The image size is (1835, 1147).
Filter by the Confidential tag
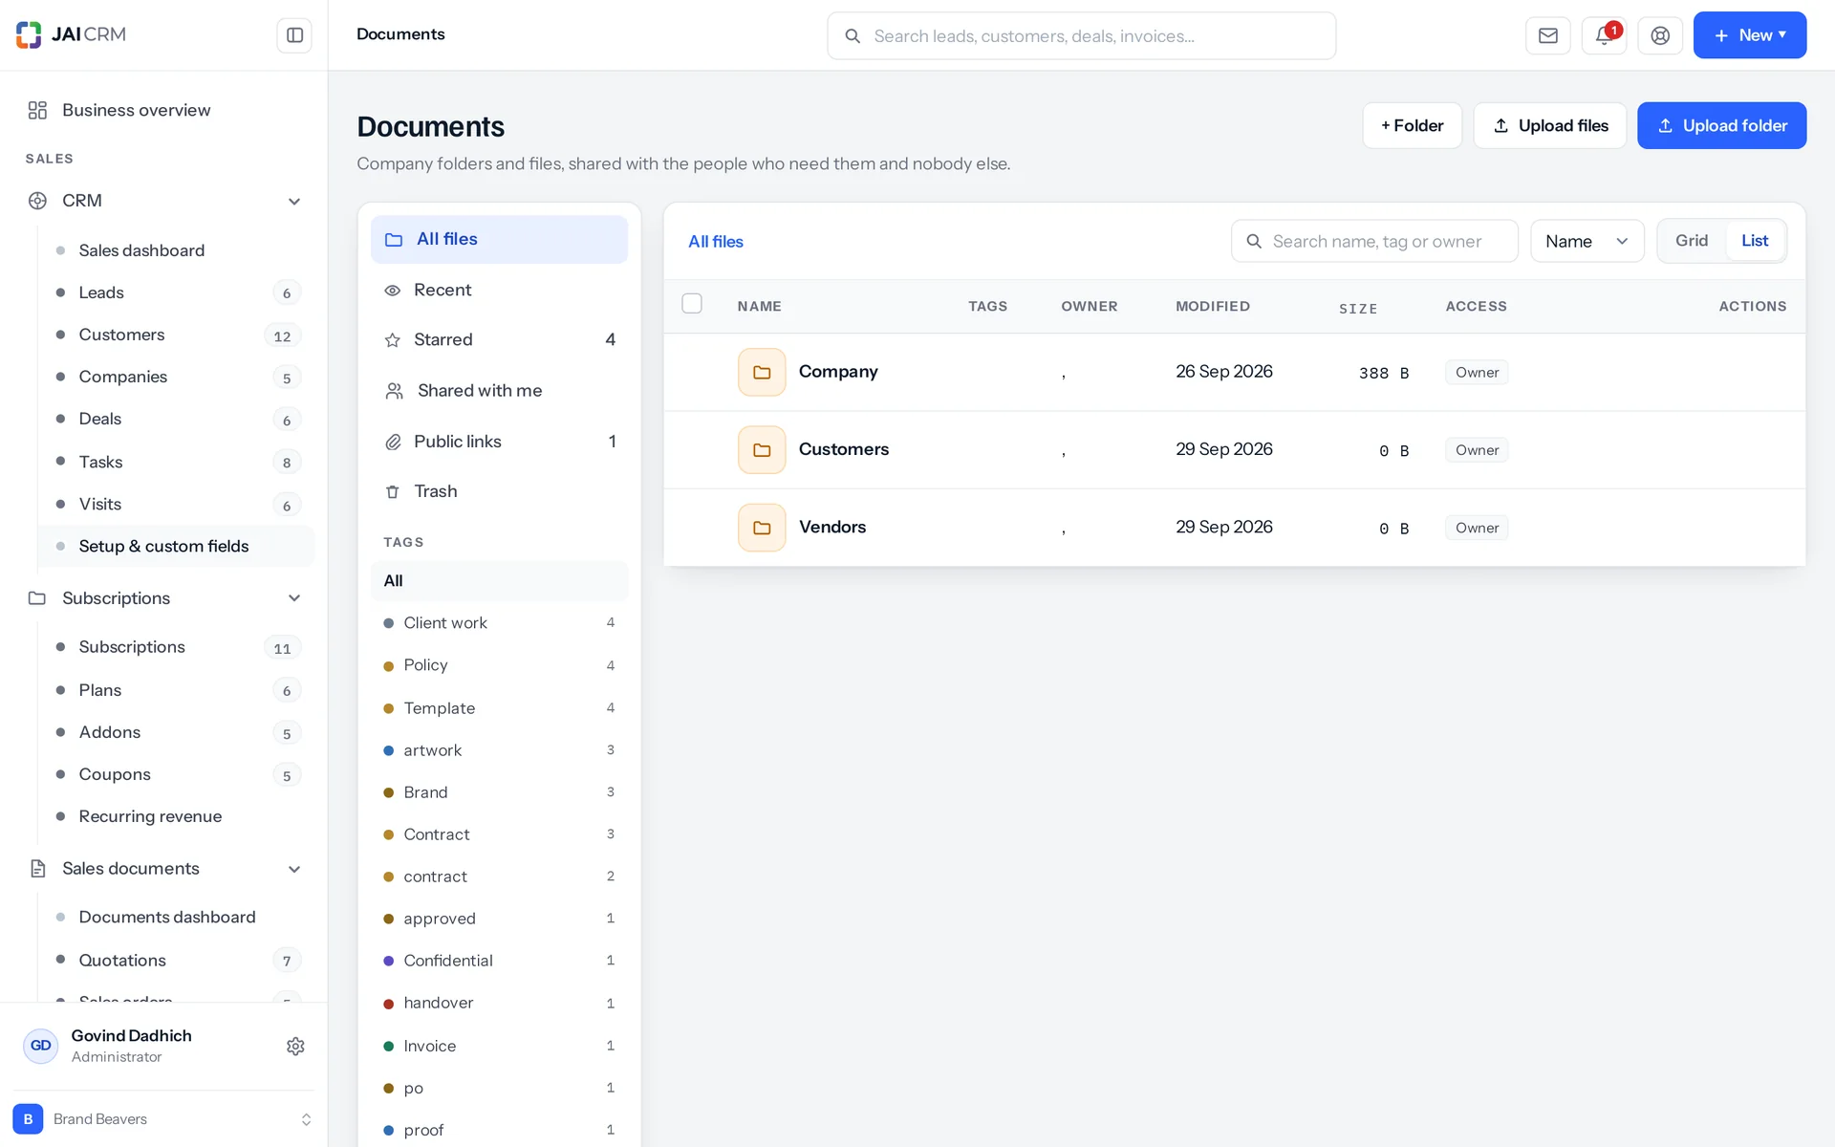pos(499,960)
